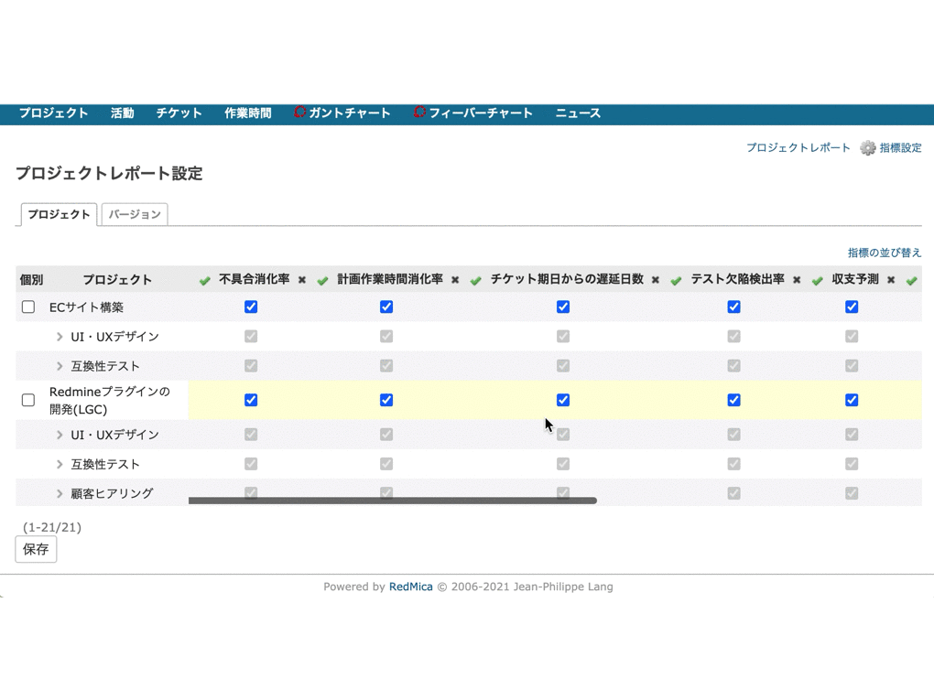The width and height of the screenshot is (934, 700).
Task: Follow the RedMica footer link
Action: 411,587
